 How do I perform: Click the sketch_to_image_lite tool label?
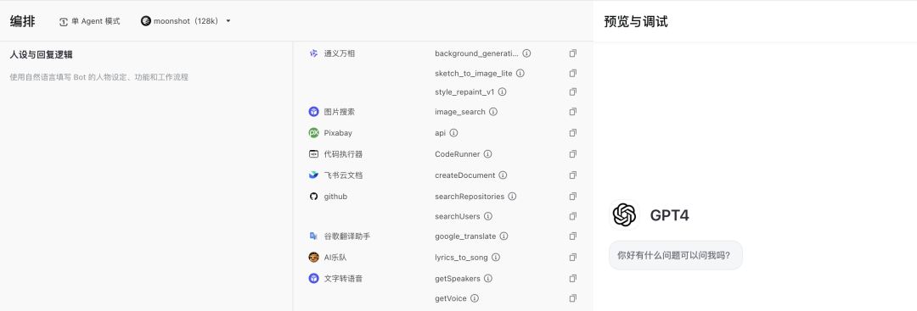click(x=474, y=73)
